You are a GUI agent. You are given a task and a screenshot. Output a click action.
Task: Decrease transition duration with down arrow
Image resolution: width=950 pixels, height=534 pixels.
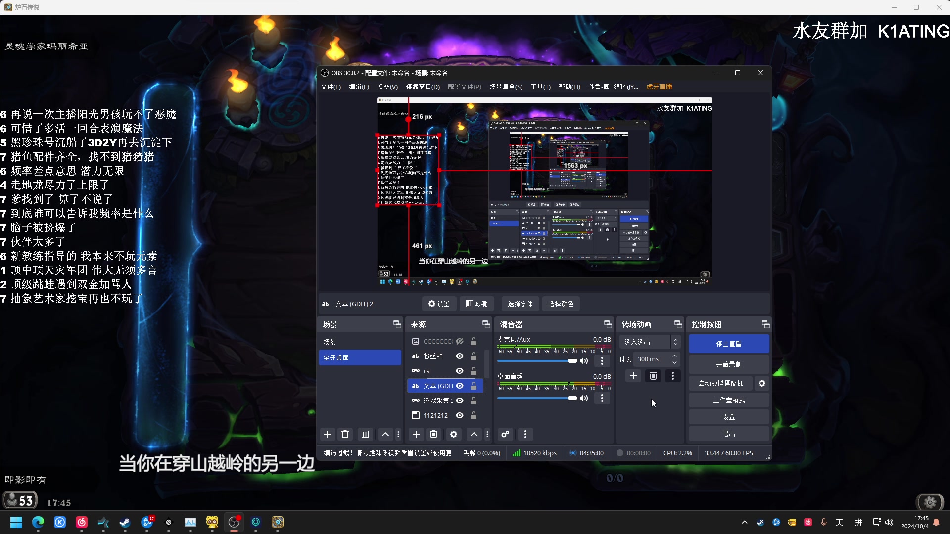pyautogui.click(x=675, y=362)
